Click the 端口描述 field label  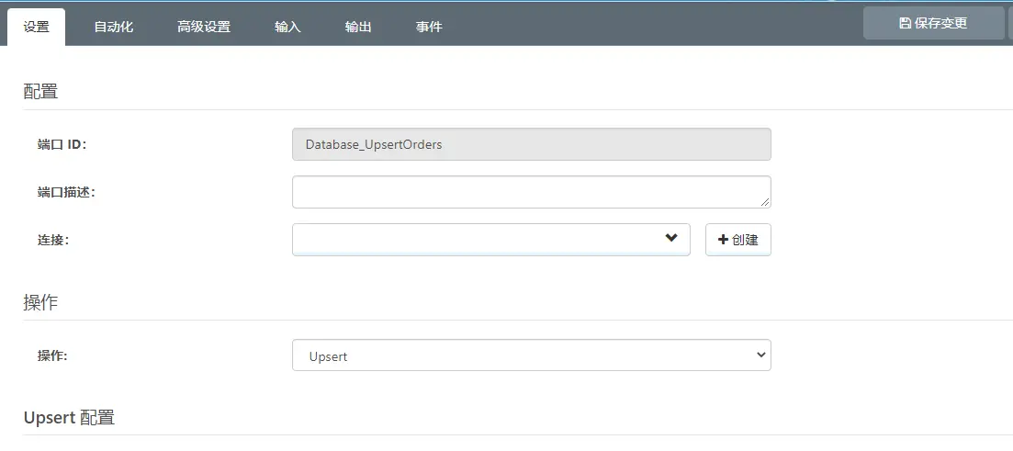coord(66,192)
